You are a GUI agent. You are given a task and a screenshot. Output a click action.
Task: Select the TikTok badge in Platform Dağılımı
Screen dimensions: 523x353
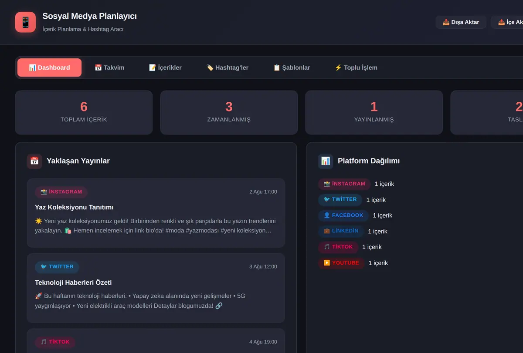pyautogui.click(x=338, y=247)
